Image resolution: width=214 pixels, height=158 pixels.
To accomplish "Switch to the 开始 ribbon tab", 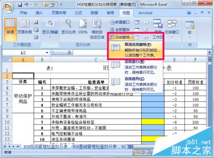I will click(23, 13).
